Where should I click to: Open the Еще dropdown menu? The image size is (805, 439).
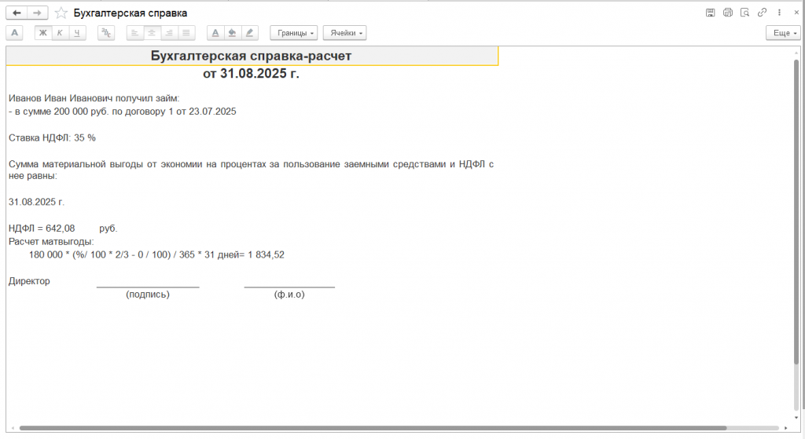[x=783, y=33]
